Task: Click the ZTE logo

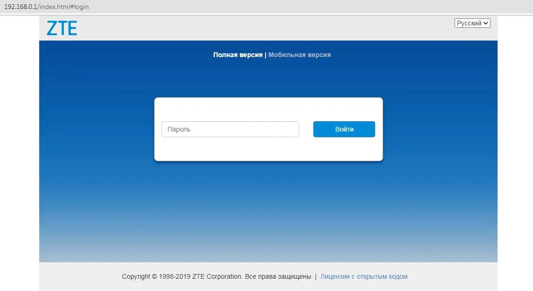Action: click(x=62, y=28)
